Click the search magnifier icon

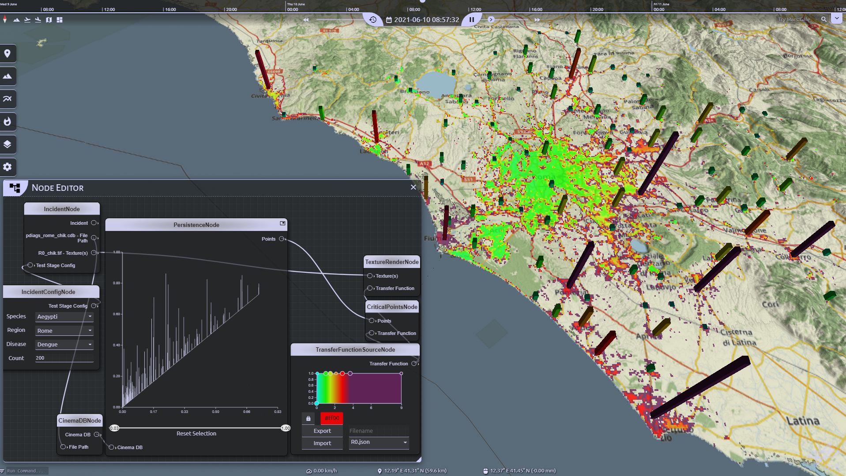(x=823, y=19)
